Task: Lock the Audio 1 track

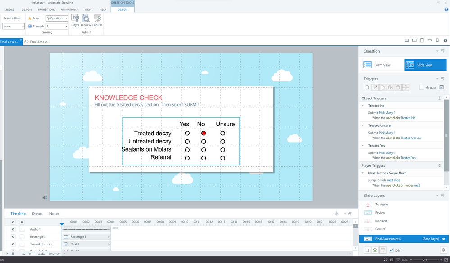Action: pos(22,229)
